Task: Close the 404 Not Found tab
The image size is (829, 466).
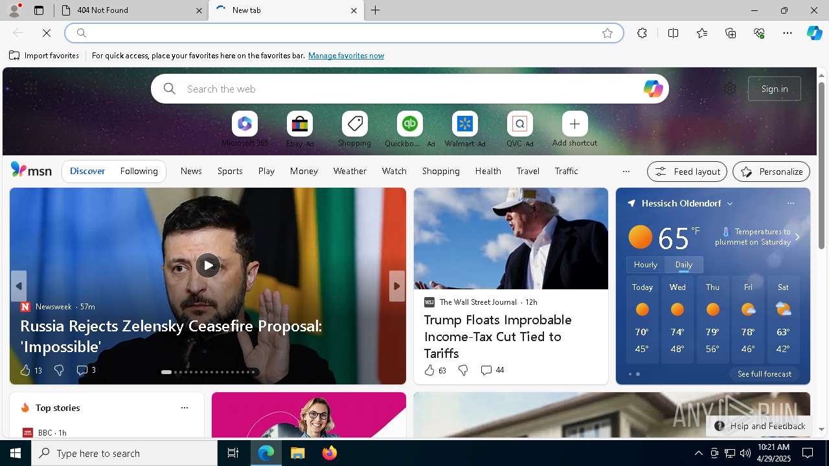Action: [x=199, y=10]
